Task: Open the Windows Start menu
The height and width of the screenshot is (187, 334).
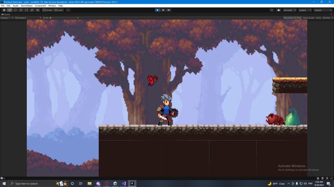Action: pyautogui.click(x=4, y=183)
